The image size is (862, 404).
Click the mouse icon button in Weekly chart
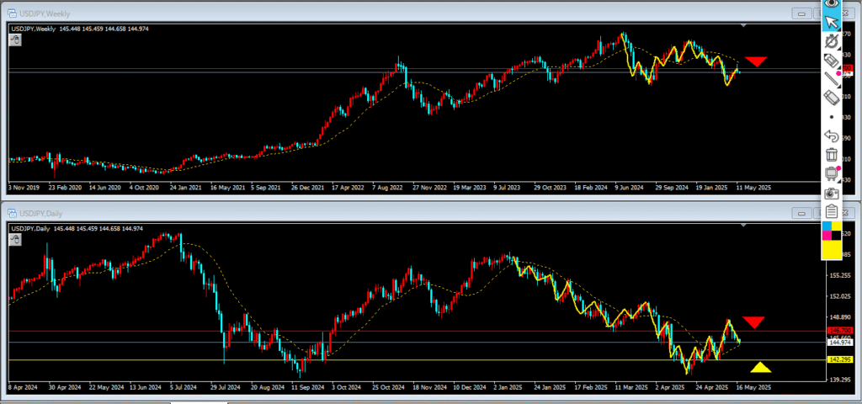tap(15, 40)
